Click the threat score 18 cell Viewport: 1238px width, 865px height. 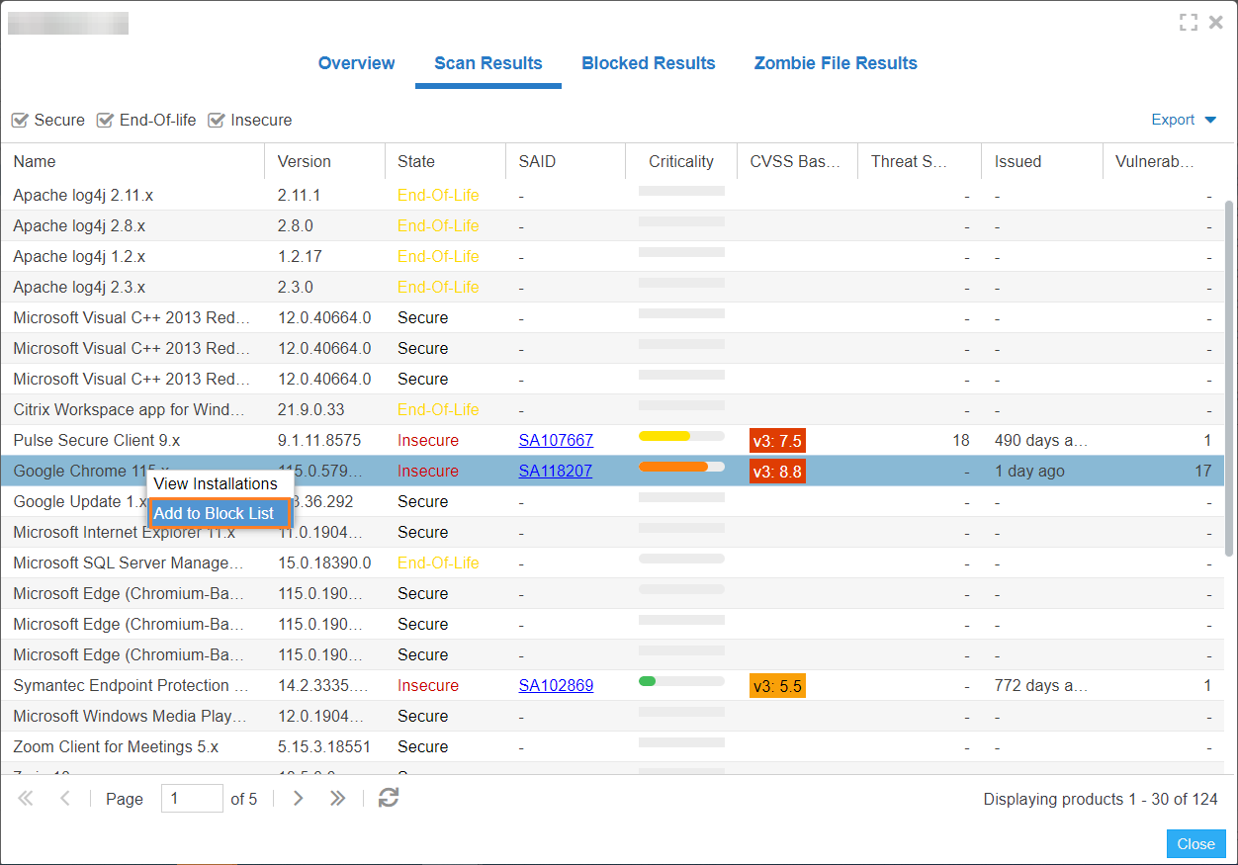tap(960, 441)
